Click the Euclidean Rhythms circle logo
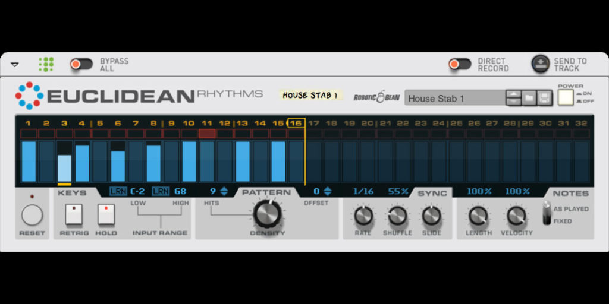 tap(30, 96)
